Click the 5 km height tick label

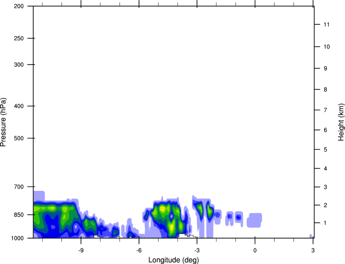[x=325, y=150]
